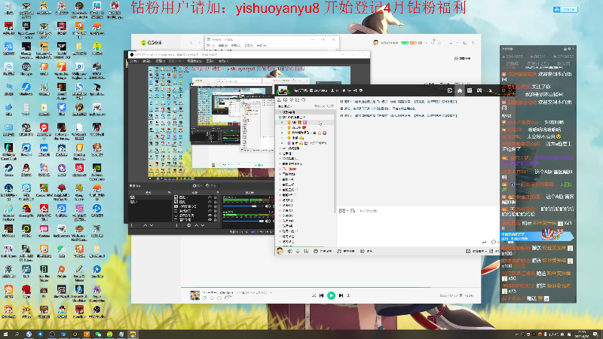Screen dimensions: 603x339
Task: Open the Scene Collection menu in OBS
Action: (x=194, y=61)
